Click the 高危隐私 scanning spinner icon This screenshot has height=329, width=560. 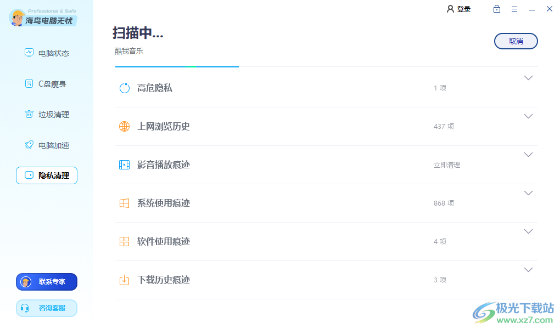(124, 88)
